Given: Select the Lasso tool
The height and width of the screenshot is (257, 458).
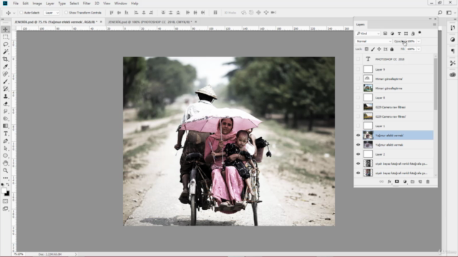Looking at the screenshot, I should click(6, 44).
